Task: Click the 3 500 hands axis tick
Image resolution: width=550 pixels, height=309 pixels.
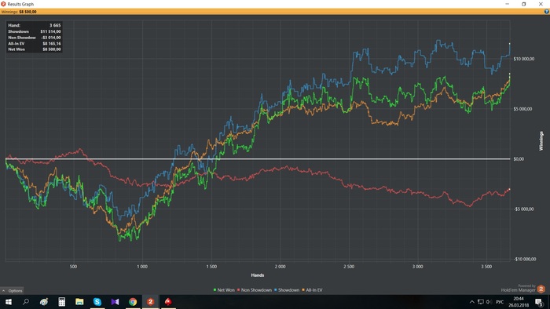Action: coord(486,267)
